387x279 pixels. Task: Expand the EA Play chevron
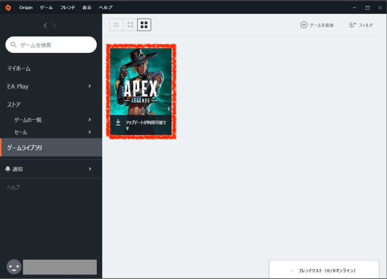click(90, 86)
